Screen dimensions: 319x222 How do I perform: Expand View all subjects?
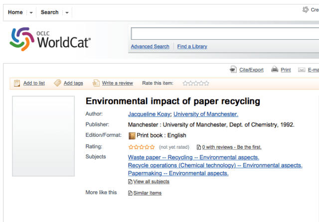[151, 182]
